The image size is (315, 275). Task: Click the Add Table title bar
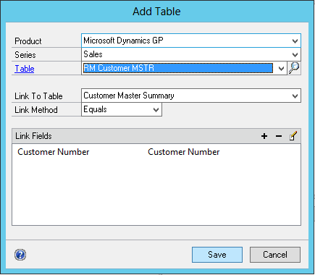tap(156, 12)
